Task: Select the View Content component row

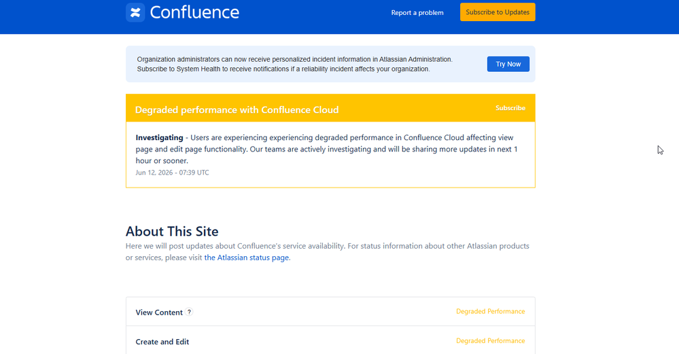Action: coord(330,312)
